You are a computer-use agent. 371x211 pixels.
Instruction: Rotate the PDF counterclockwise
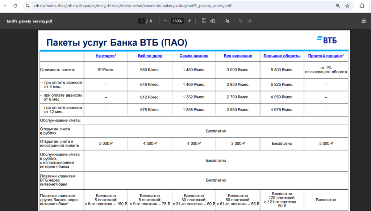tap(213, 21)
